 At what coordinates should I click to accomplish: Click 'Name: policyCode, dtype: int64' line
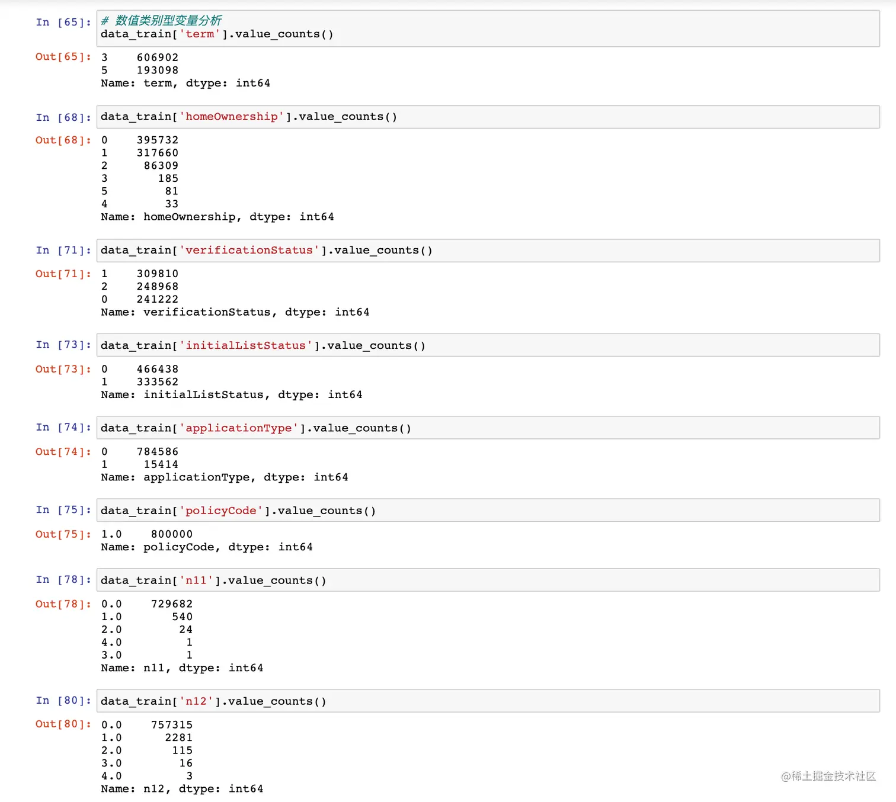pyautogui.click(x=207, y=547)
